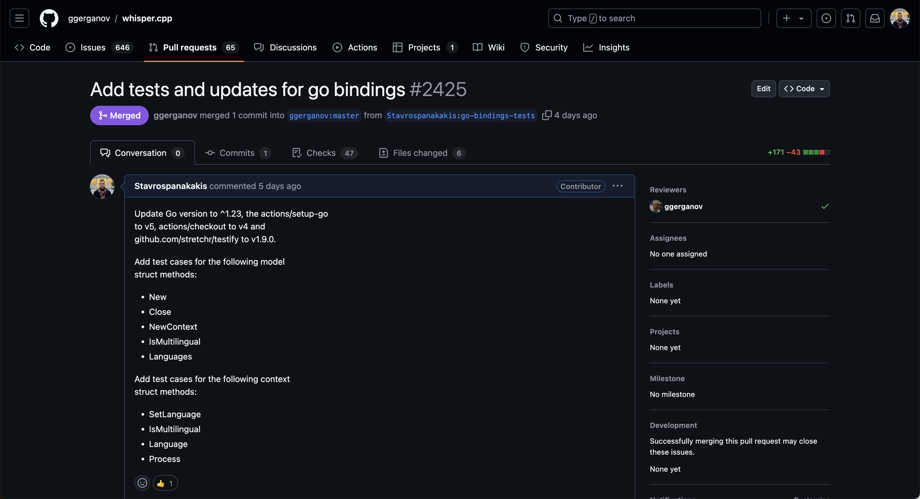Screen dimensions: 920x499
Task: Open the pull requests shortcut icon in header
Action: (x=850, y=18)
